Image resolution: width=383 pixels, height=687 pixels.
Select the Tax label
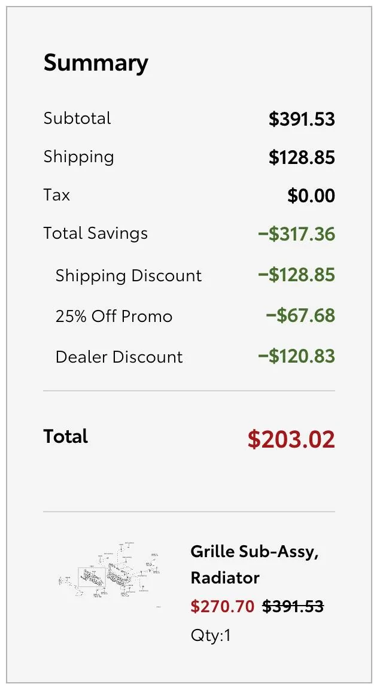tap(57, 195)
